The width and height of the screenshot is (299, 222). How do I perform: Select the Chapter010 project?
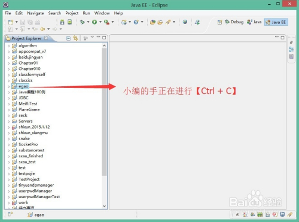[29, 69]
